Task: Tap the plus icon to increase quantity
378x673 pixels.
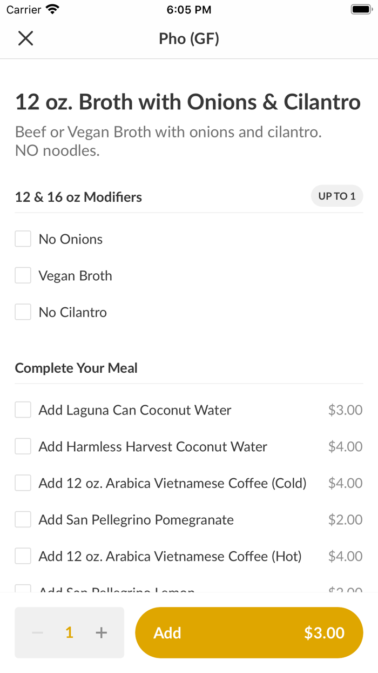Action: coord(101,632)
